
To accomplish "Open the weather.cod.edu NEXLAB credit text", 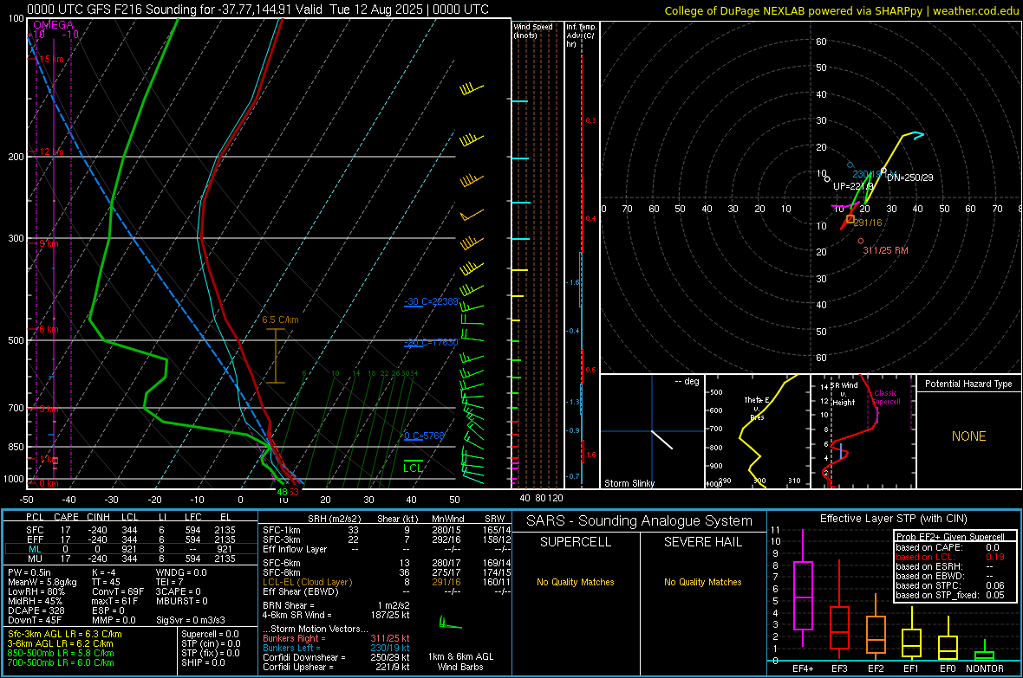I will (842, 10).
